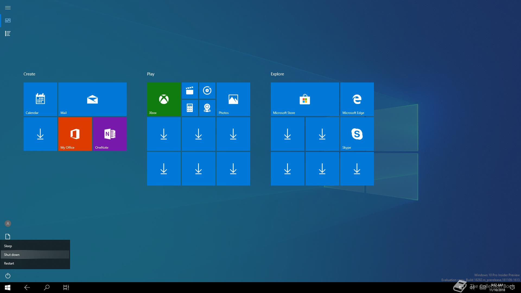Open the user account avatar icon
Image resolution: width=521 pixels, height=293 pixels.
point(8,224)
